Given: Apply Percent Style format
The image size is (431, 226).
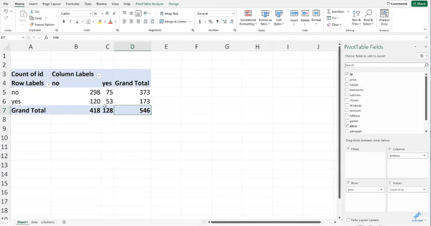Looking at the screenshot, I should pyautogui.click(x=210, y=22).
